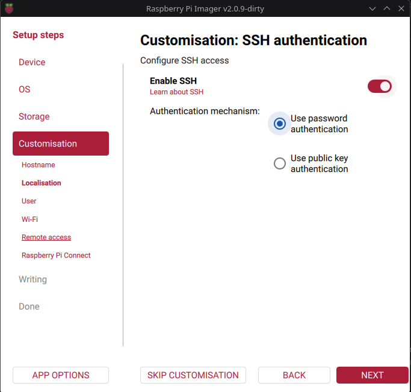The width and height of the screenshot is (411, 392).
Task: Go to the OS setup step
Action: coord(25,89)
